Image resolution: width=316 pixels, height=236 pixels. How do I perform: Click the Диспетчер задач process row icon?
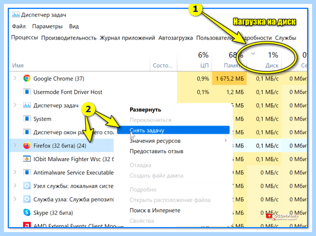(x=27, y=105)
